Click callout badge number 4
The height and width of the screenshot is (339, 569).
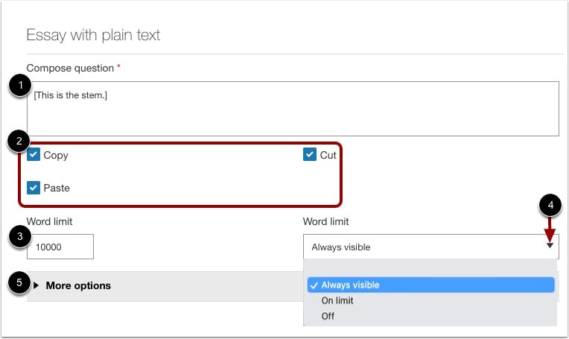pos(550,204)
